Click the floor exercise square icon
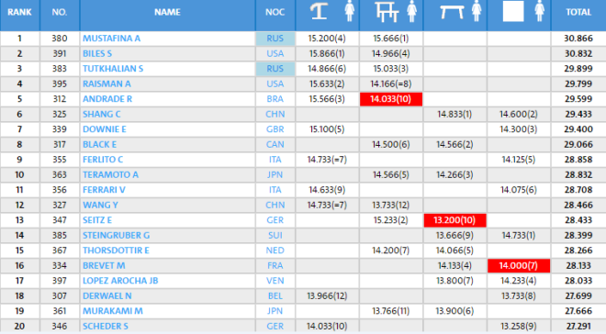Image resolution: width=606 pixels, height=334 pixels. [513, 11]
